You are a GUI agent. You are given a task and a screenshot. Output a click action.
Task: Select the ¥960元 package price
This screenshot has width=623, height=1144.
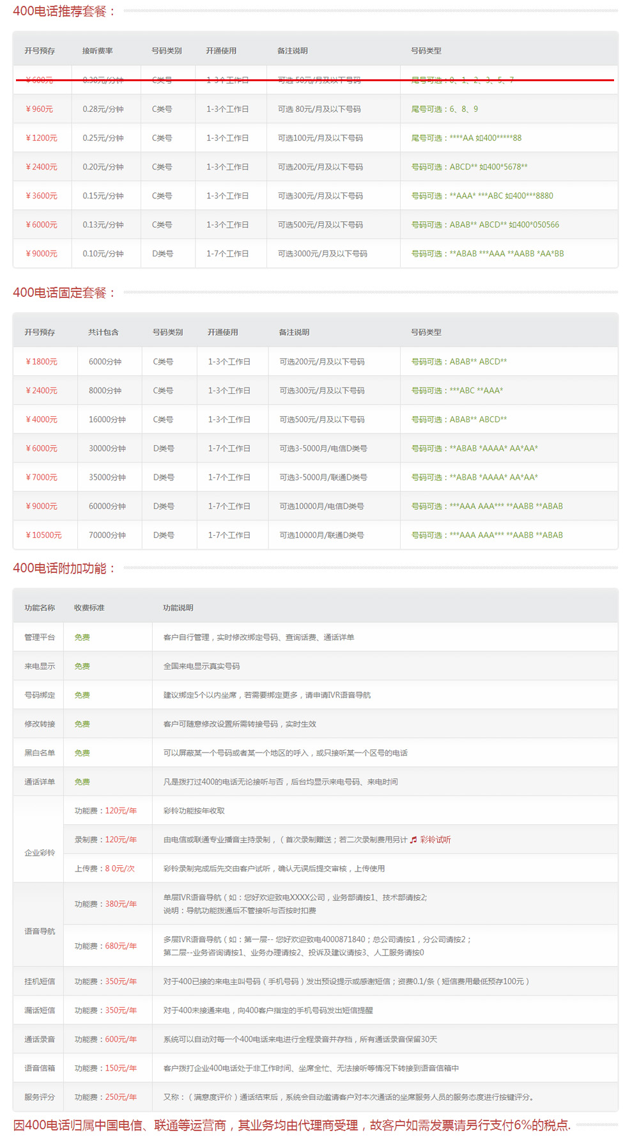tap(40, 109)
